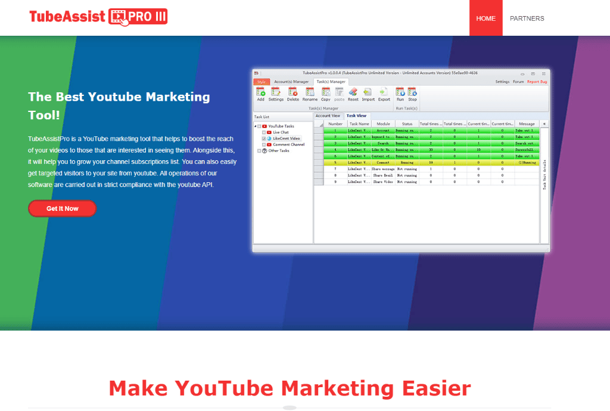Click the Task Name column header
Viewport: 610px width, 411px height.
coord(359,124)
